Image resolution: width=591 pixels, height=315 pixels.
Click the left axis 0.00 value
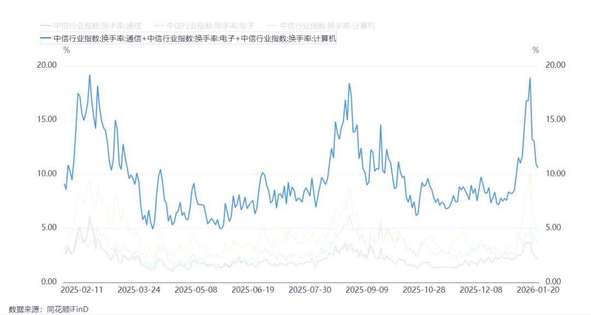pyautogui.click(x=49, y=282)
